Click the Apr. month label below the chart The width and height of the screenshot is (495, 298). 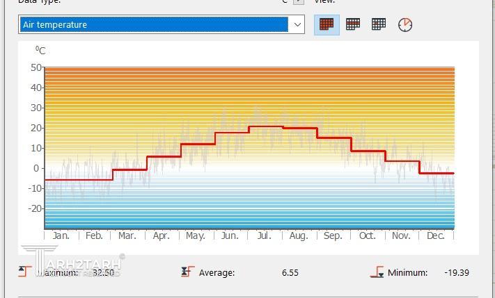pyautogui.click(x=161, y=235)
